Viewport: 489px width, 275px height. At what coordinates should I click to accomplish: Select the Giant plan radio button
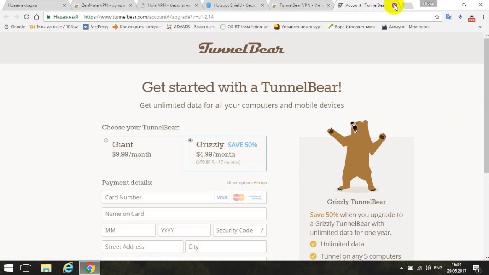tap(106, 141)
